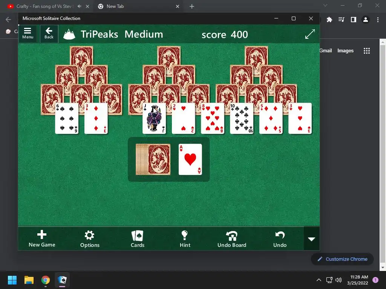The height and width of the screenshot is (289, 386).
Task: Click the Chrome page vertical scrollbar
Action: (383, 155)
